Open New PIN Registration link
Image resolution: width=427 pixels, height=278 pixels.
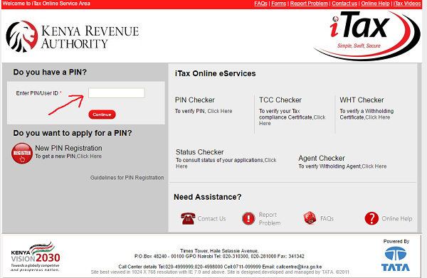[68, 149]
